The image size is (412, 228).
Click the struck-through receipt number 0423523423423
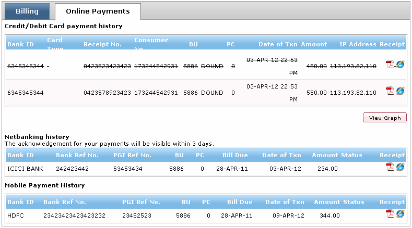click(107, 66)
